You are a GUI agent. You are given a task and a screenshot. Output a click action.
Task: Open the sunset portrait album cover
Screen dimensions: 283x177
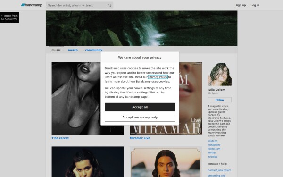(x=166, y=162)
